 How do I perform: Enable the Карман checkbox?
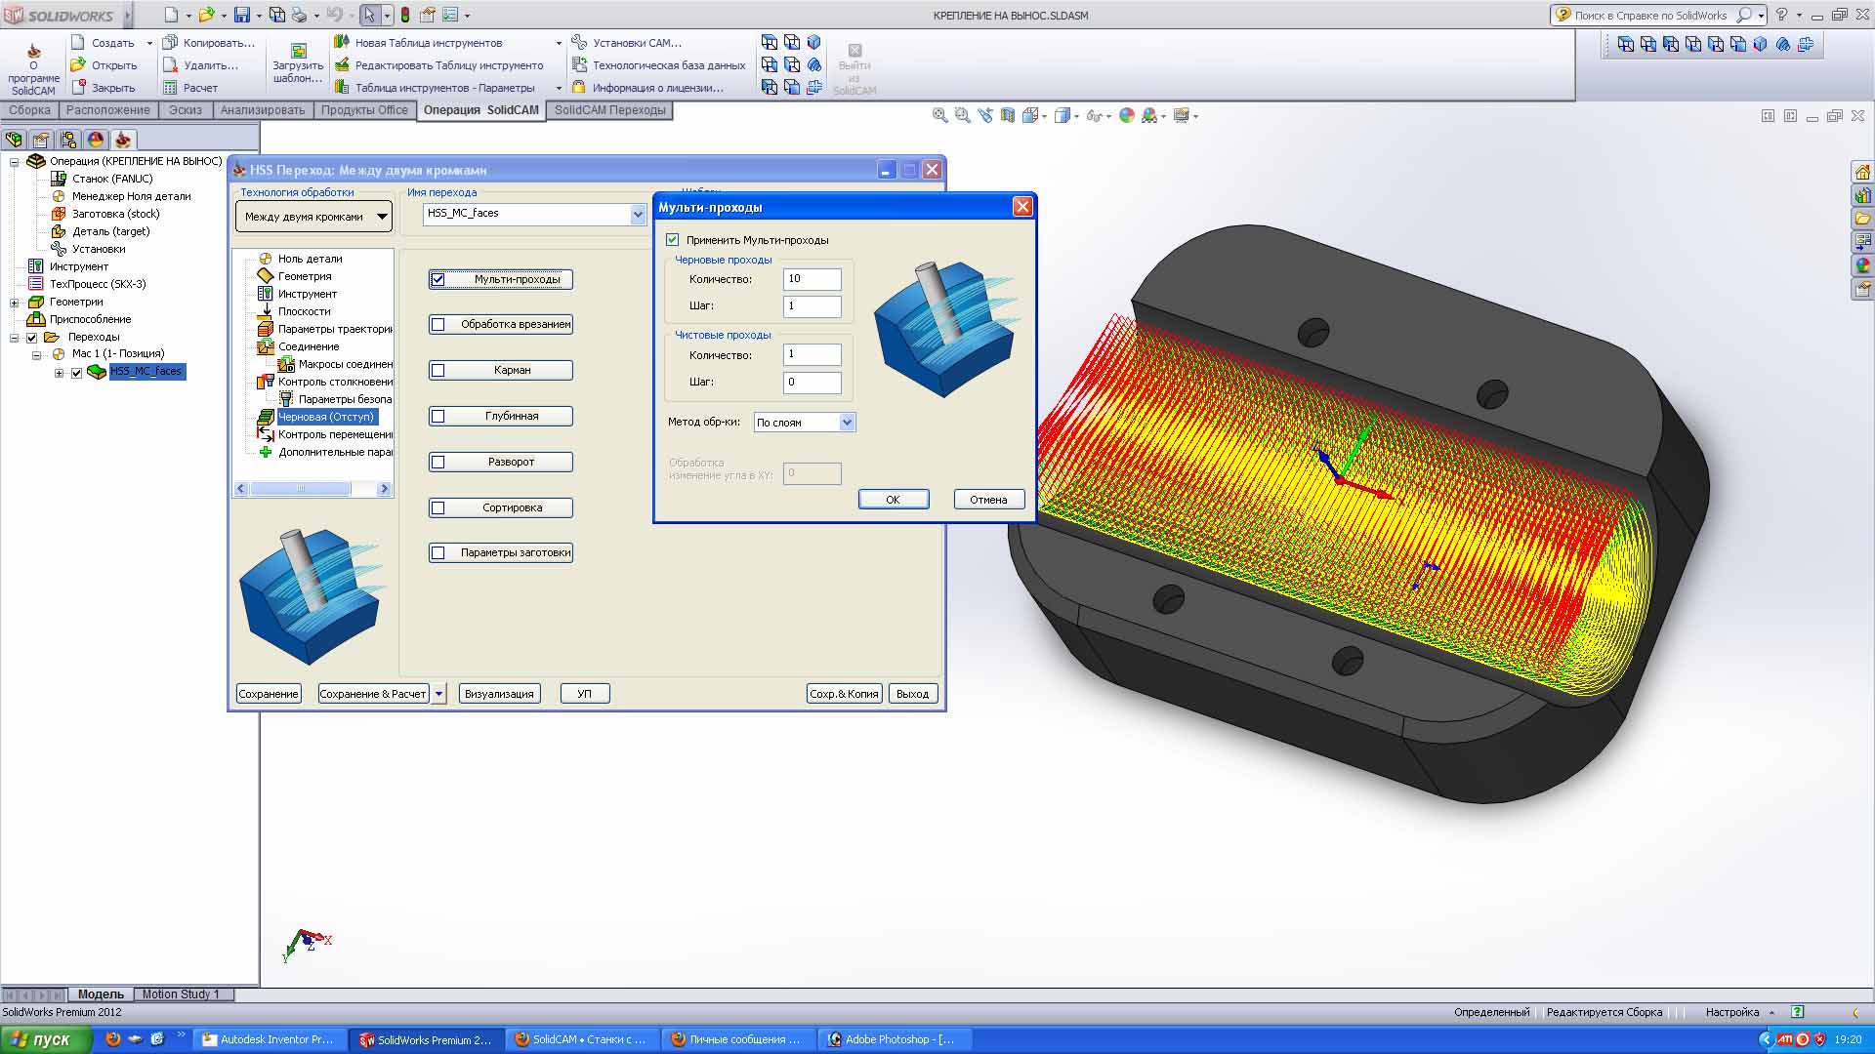click(x=438, y=371)
